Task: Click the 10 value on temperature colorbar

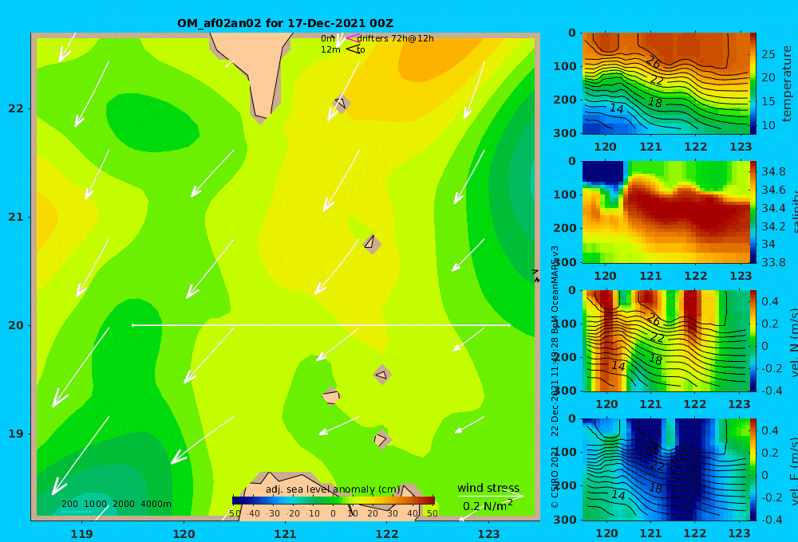Action: tap(768, 125)
